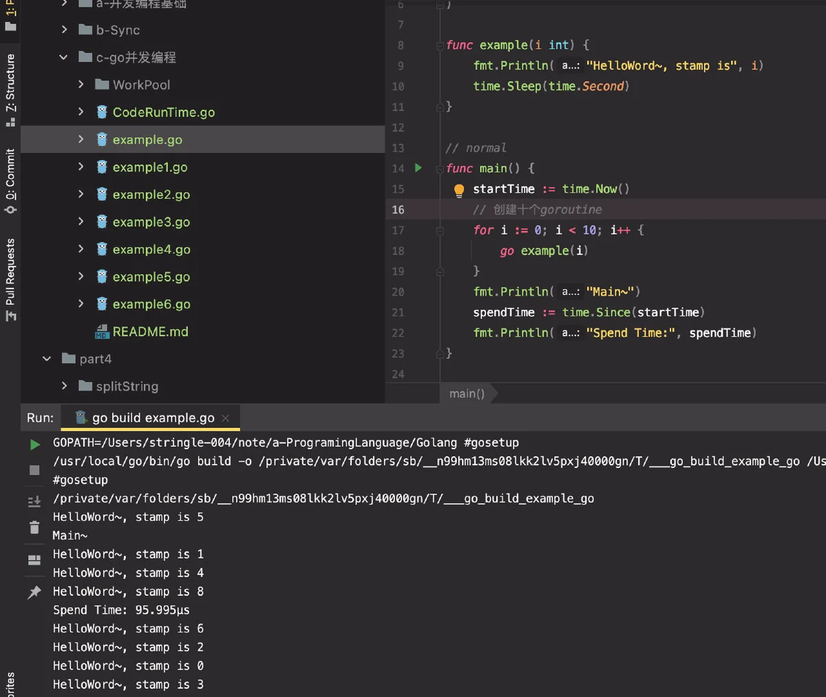Click the yellow lightbulb intention icon
The image size is (826, 697).
click(x=459, y=191)
